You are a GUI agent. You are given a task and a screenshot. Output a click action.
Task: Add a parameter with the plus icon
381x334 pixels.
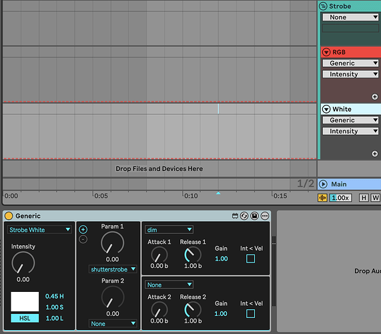coord(83,229)
